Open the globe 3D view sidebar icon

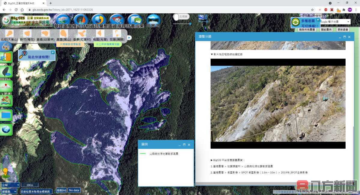pos(6,129)
